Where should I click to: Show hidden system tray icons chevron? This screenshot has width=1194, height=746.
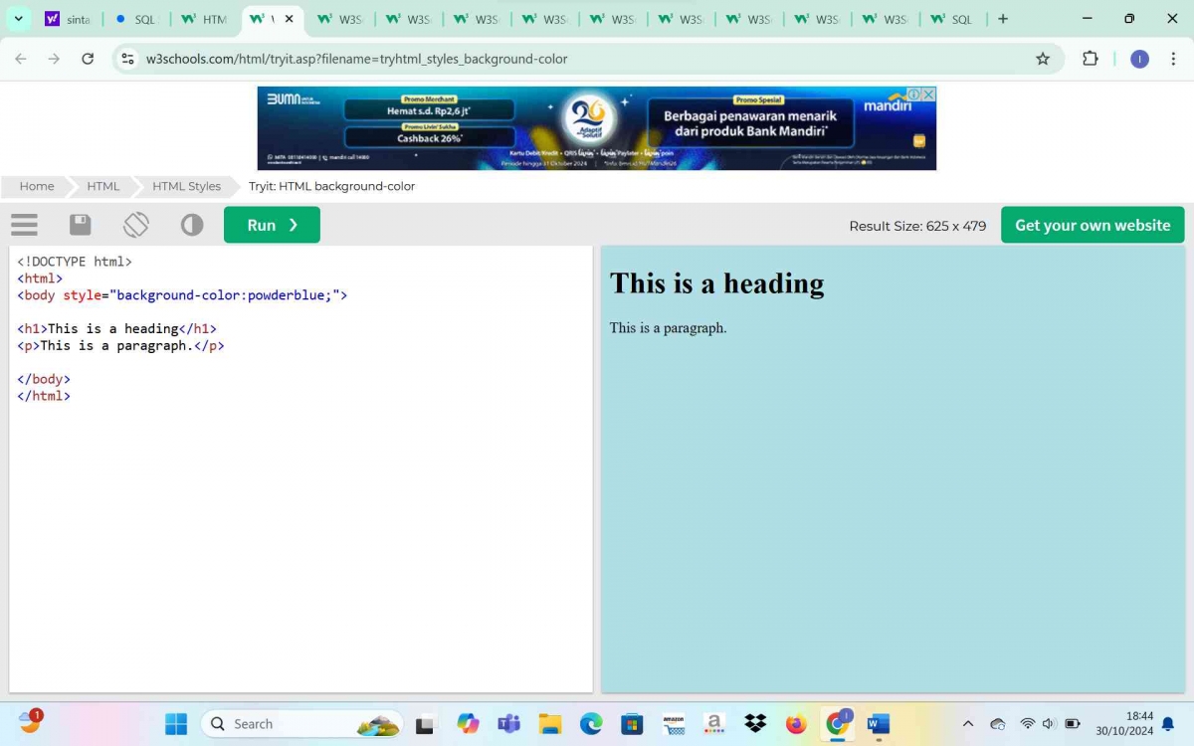coord(968,723)
